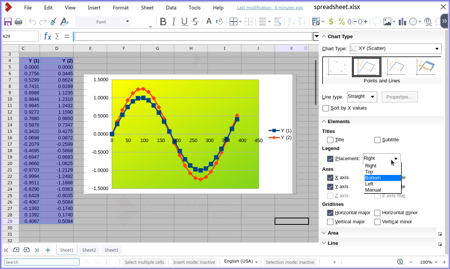The image size is (450, 269).
Task: Insert a chart using the bar chart icon
Action: click(402, 22)
